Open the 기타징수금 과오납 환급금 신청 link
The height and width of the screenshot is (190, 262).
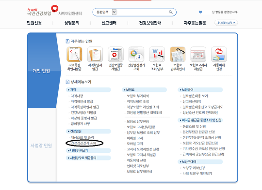[x=204, y=148]
